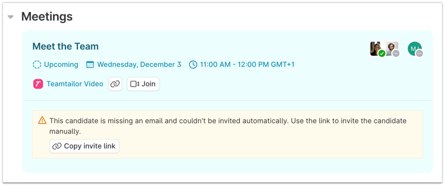Click the Meetings section heading

coord(47,17)
